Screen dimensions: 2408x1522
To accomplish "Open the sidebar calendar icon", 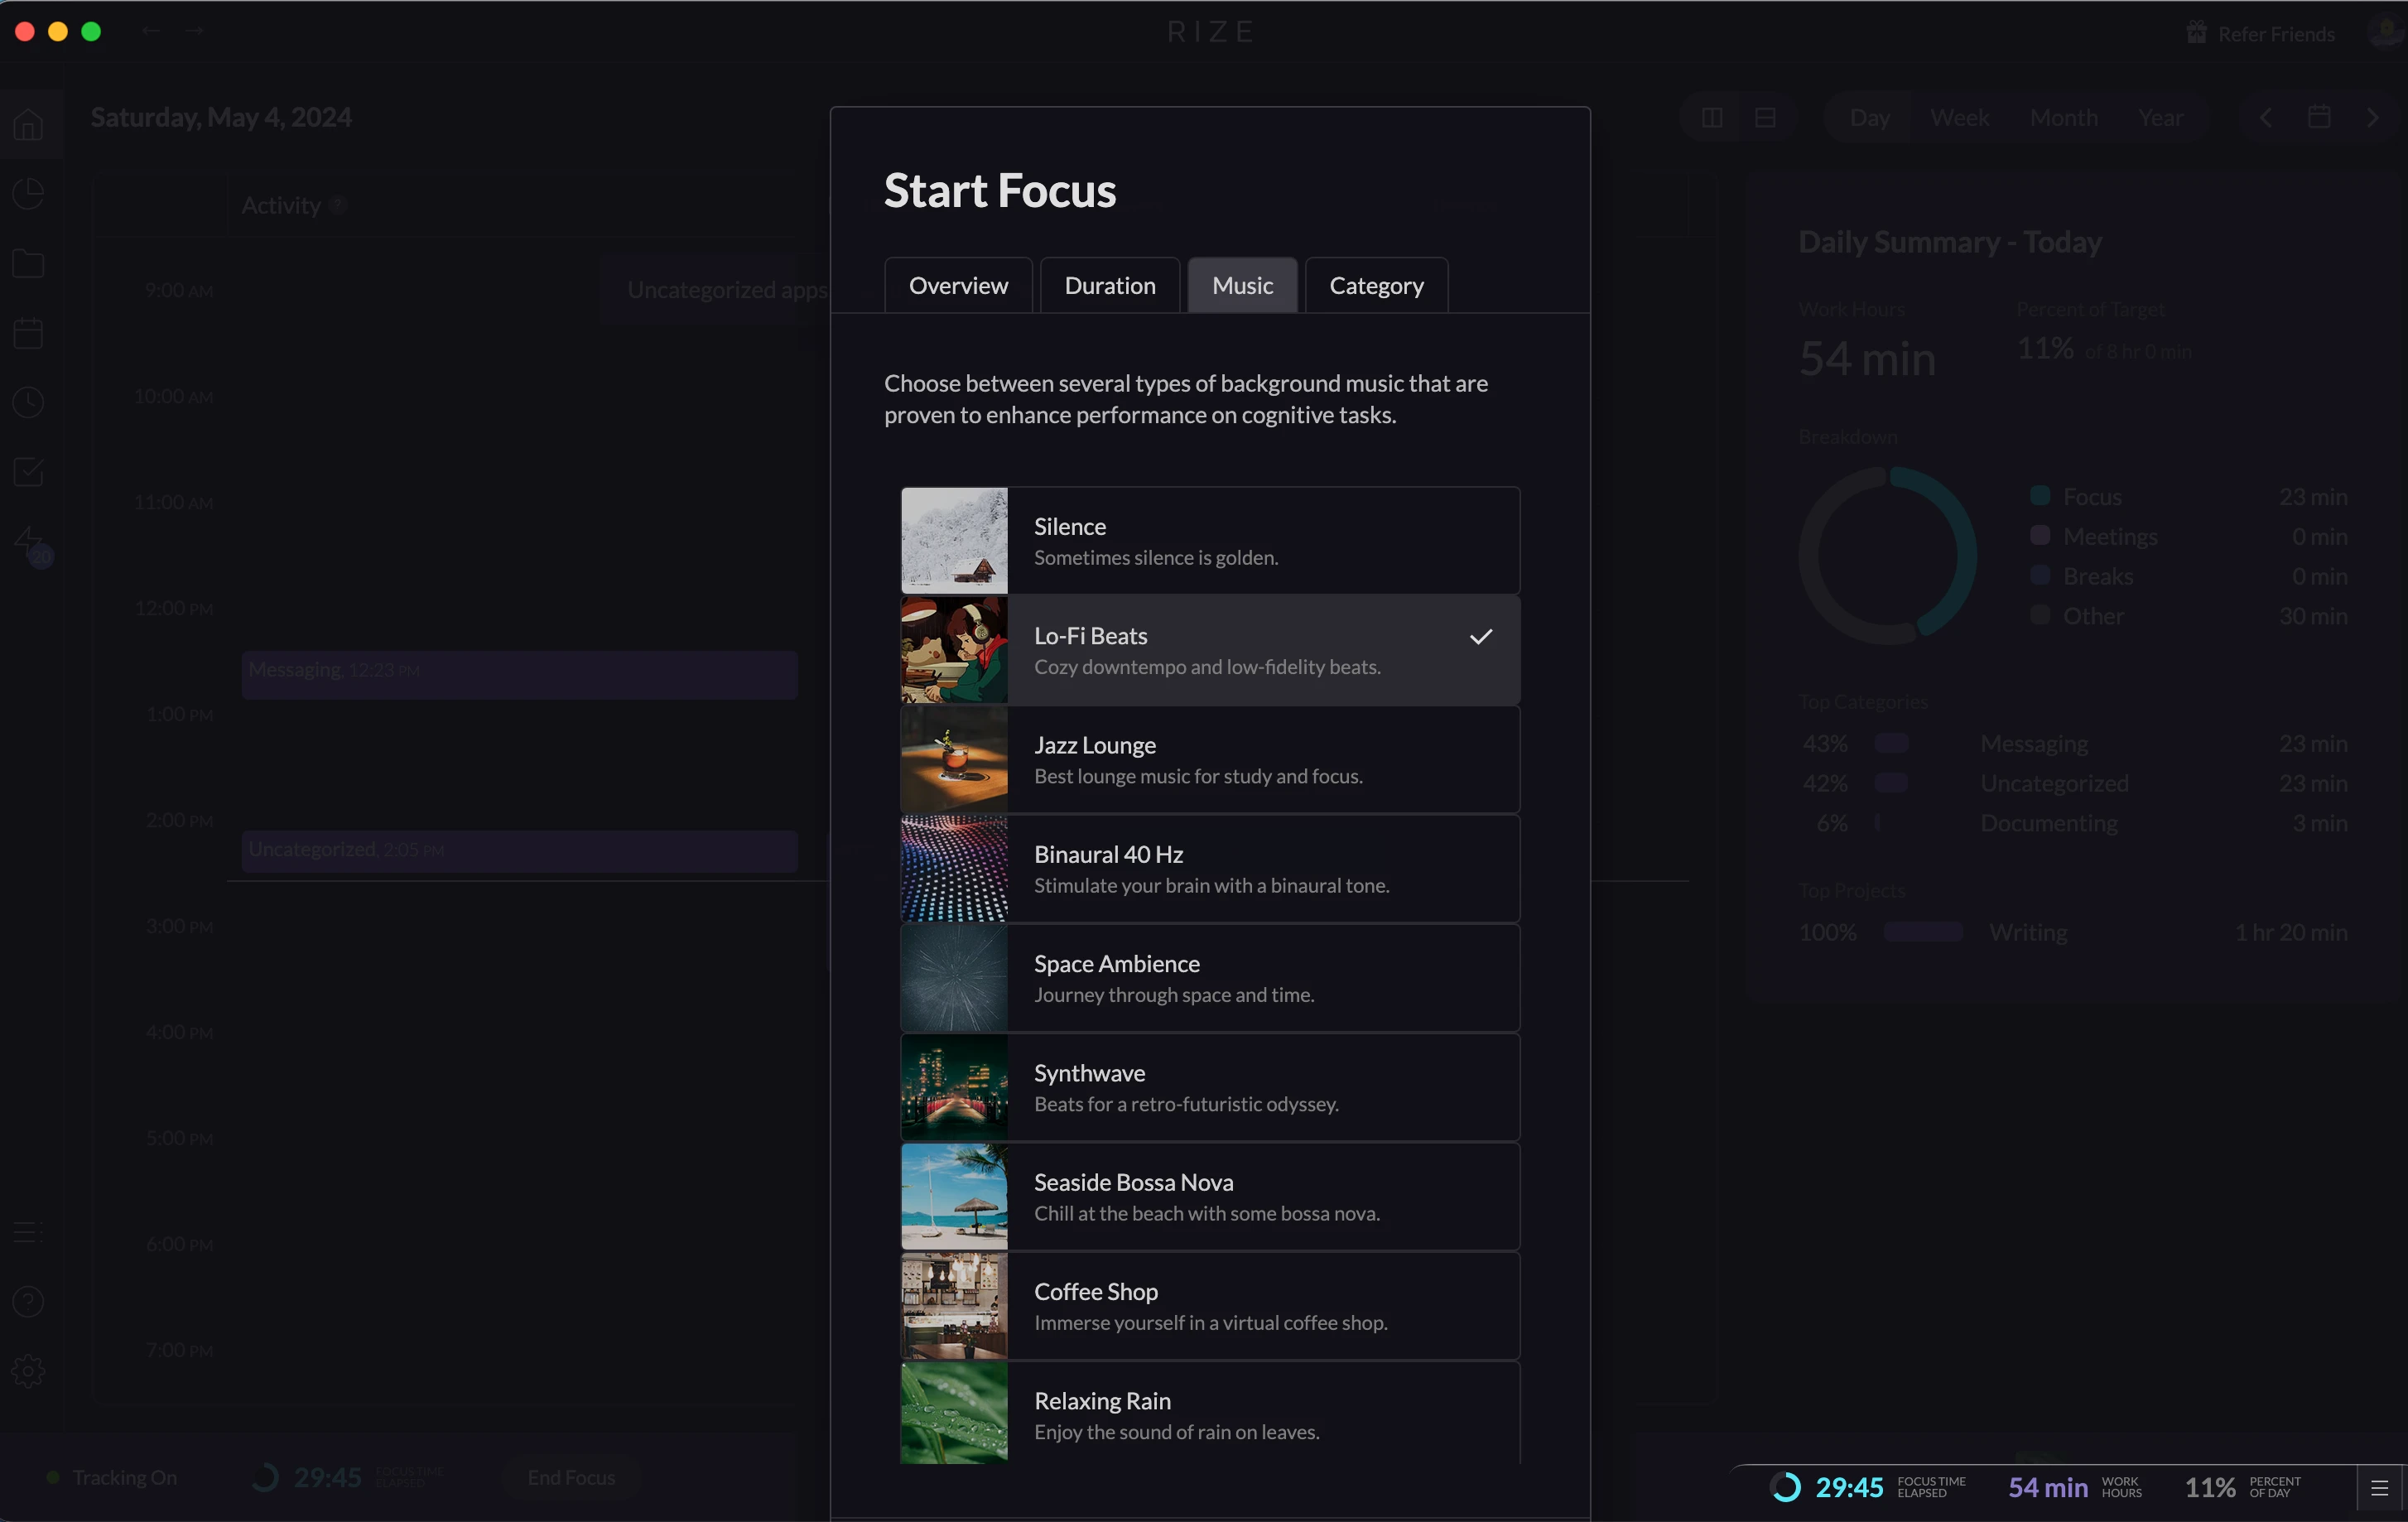I will click(28, 333).
